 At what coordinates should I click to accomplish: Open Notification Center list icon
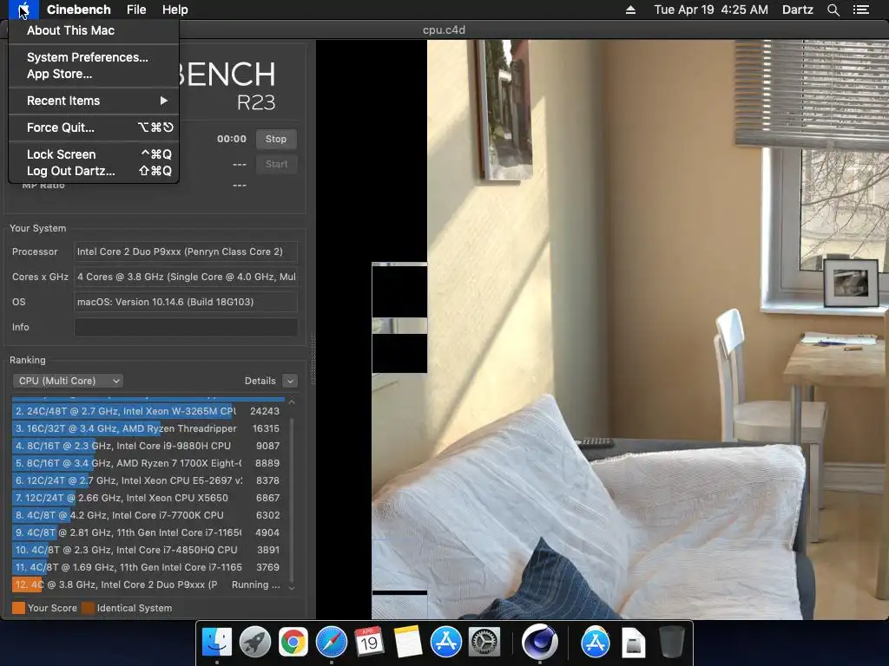pos(860,10)
